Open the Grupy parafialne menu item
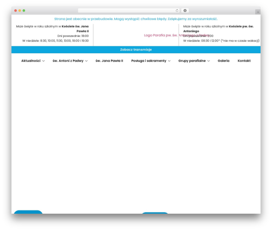Image resolution: width=272 pixels, height=230 pixels. point(192,61)
